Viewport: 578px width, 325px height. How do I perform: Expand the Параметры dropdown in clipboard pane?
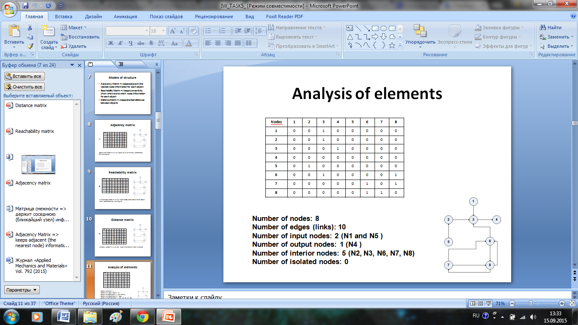coord(22,290)
